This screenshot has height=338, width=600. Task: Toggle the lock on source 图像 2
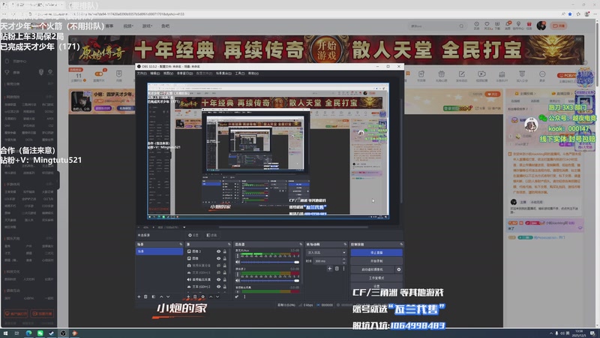pyautogui.click(x=224, y=252)
